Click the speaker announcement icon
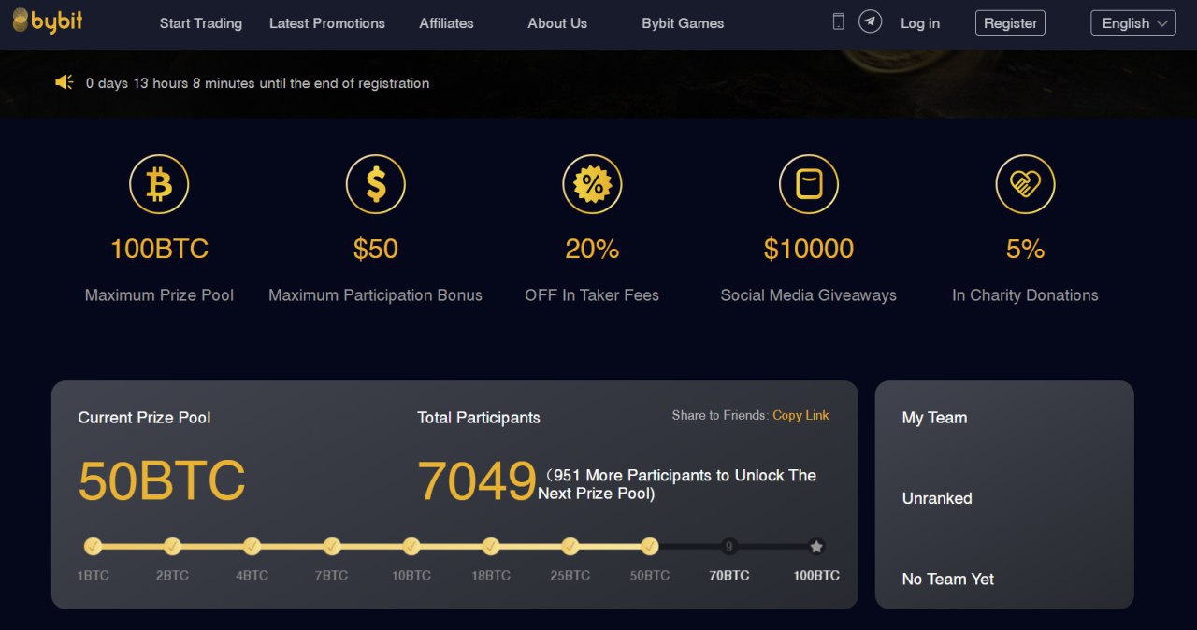This screenshot has width=1197, height=630. (65, 82)
